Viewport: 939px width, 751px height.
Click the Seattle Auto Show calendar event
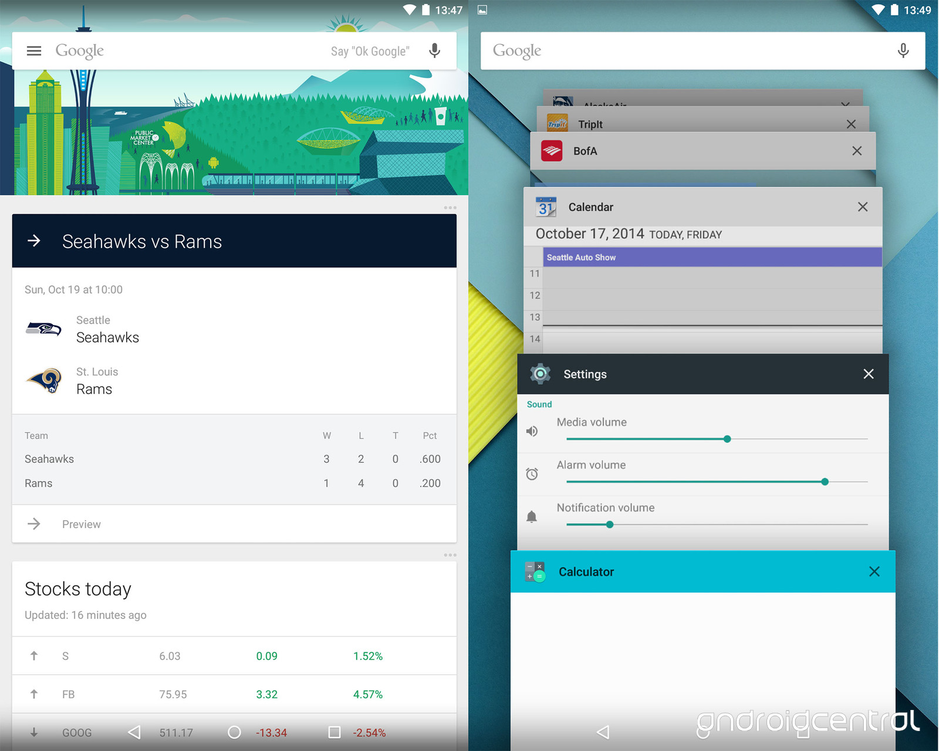(x=712, y=257)
